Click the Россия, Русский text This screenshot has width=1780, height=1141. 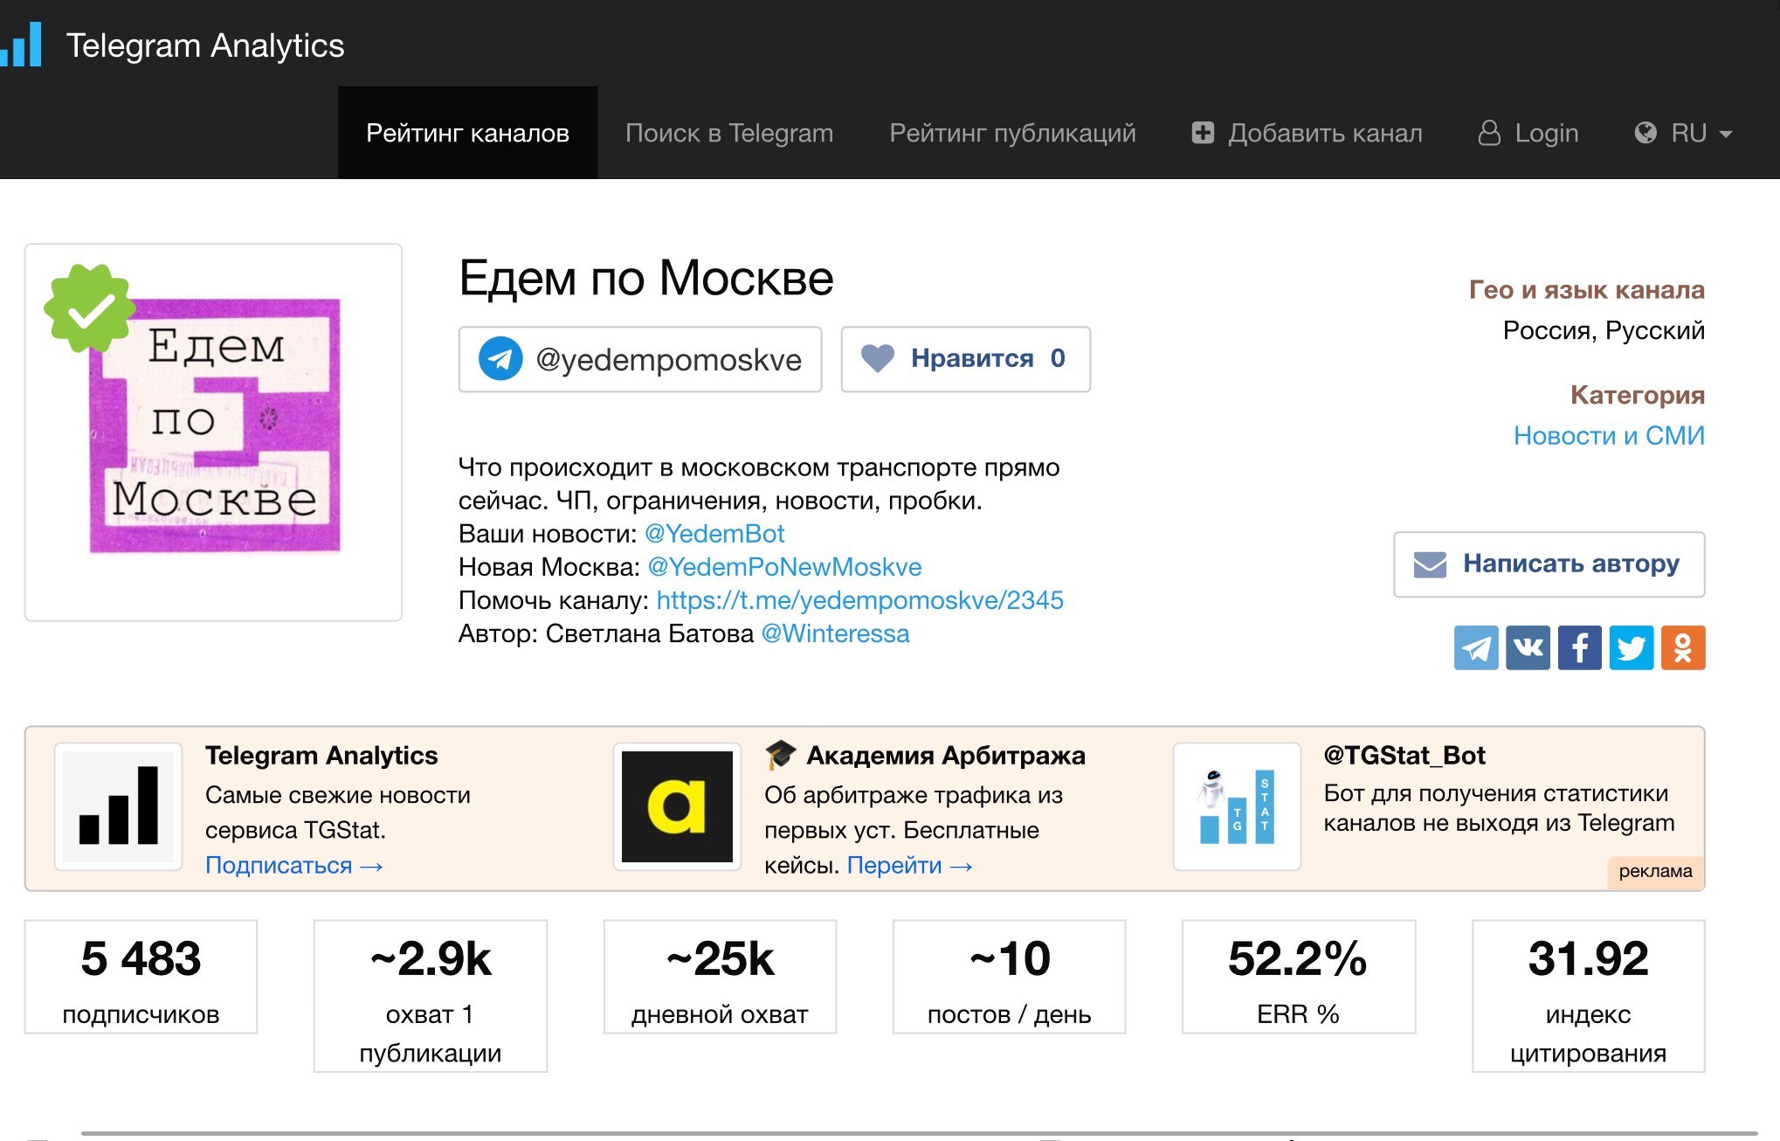1604,330
